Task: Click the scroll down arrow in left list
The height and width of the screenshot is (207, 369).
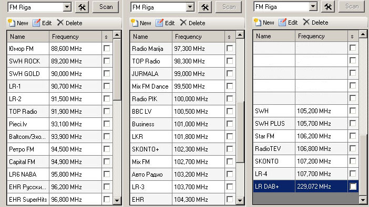Action: pyautogui.click(x=117, y=200)
